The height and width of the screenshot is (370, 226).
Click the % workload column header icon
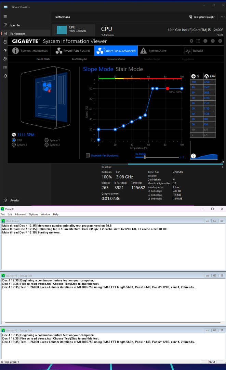click(194, 76)
